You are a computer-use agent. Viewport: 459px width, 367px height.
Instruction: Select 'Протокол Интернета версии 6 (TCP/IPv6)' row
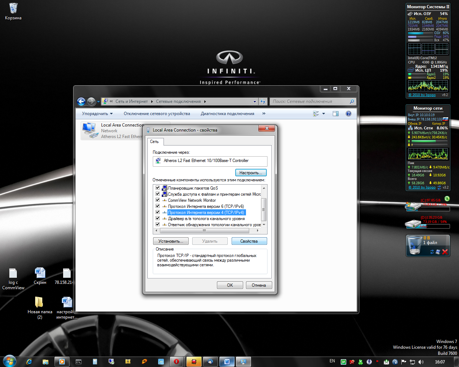coord(206,206)
